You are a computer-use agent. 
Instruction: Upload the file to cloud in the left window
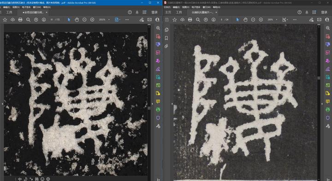point(13,20)
